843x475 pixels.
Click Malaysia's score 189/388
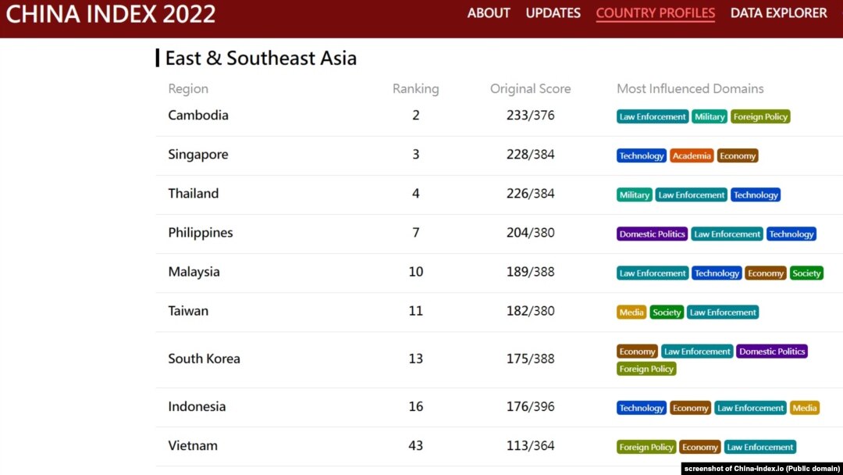point(530,272)
